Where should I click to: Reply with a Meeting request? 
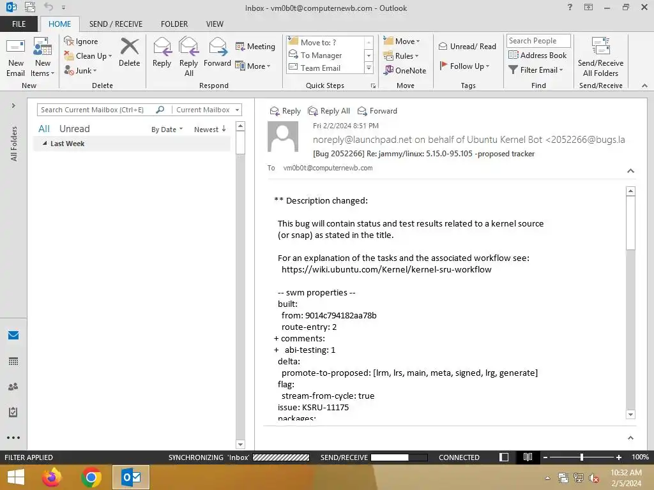[x=255, y=46]
